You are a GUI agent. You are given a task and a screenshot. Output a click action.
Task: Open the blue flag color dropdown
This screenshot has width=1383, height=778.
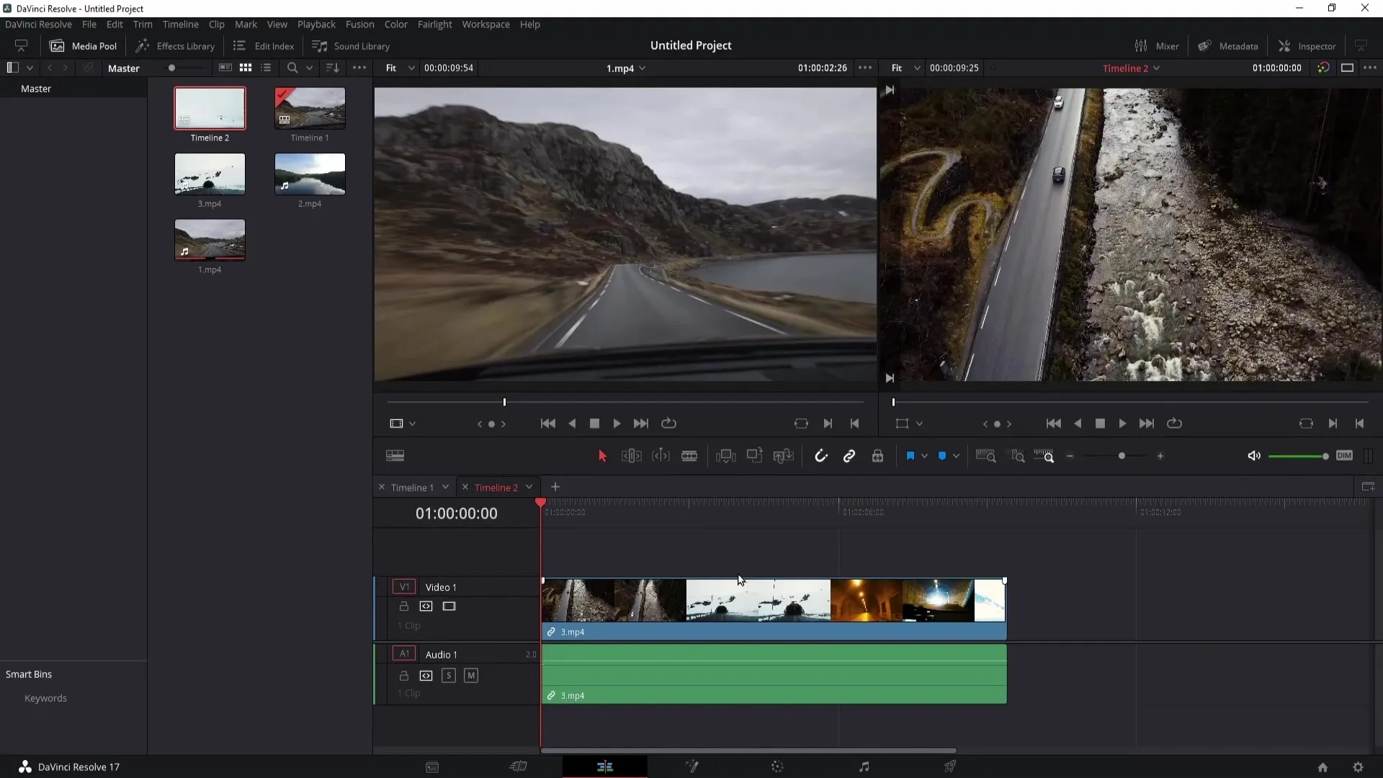(924, 456)
